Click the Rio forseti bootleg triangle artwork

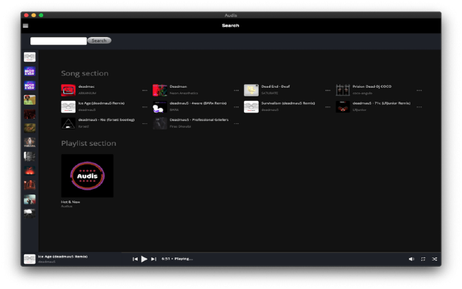click(68, 123)
